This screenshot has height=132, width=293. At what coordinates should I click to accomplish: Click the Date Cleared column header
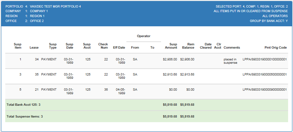206,46
